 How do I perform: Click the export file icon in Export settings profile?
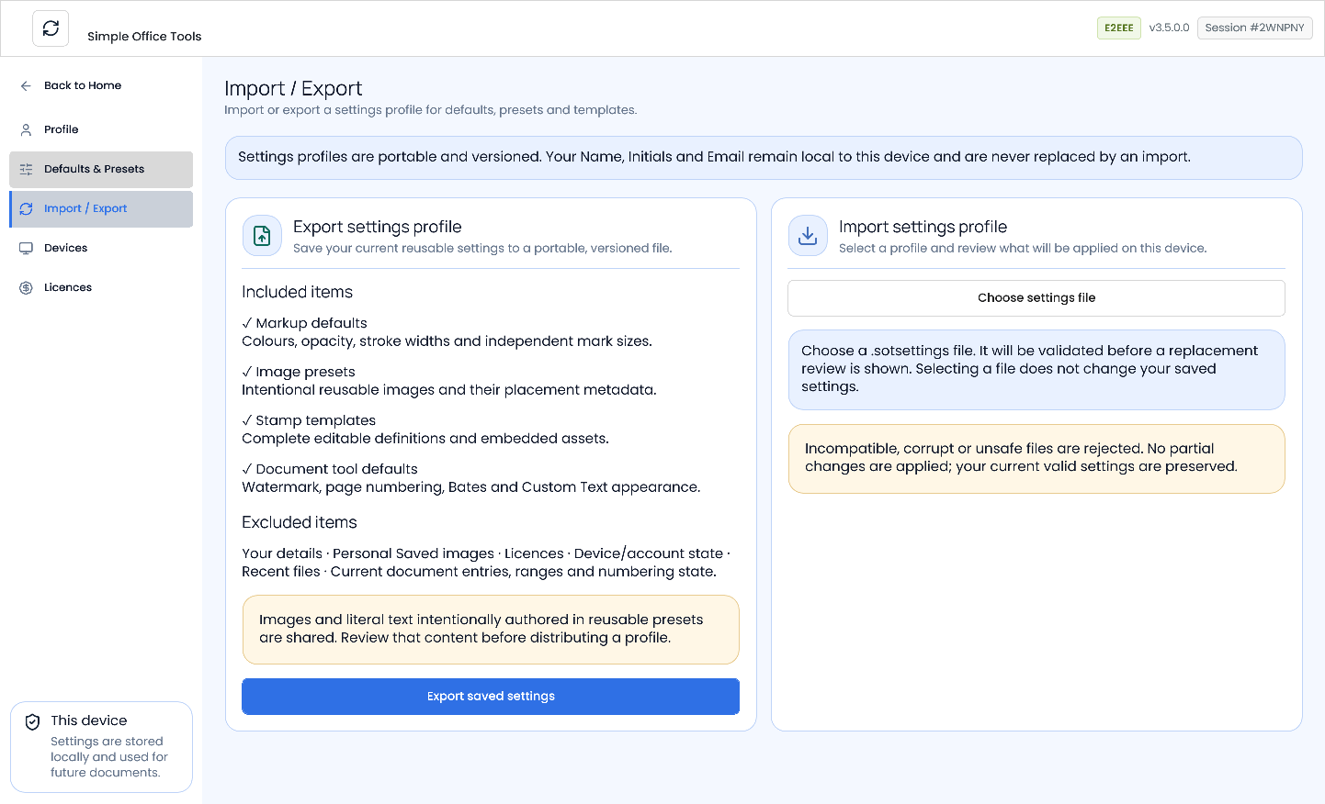[x=262, y=236]
